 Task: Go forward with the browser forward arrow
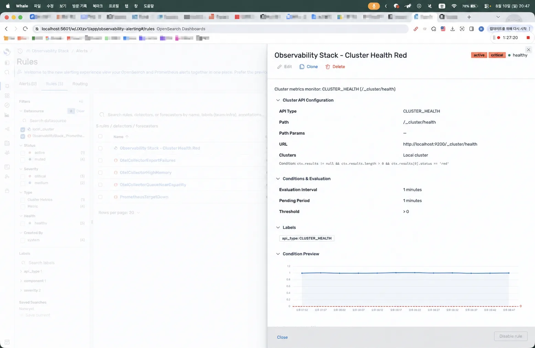pyautogui.click(x=15, y=29)
